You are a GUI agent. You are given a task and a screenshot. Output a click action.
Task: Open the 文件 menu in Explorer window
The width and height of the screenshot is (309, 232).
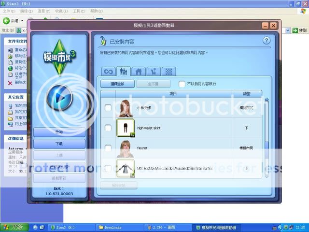[9, 11]
